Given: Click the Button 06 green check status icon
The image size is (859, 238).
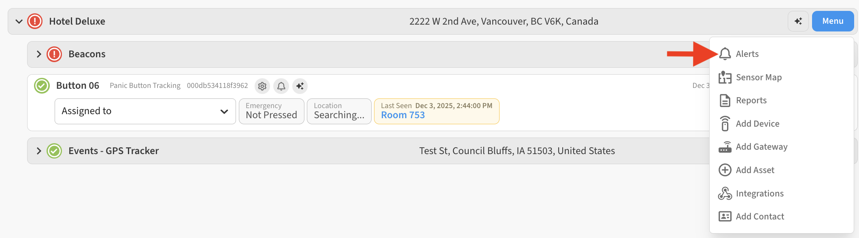Looking at the screenshot, I should click(x=42, y=86).
